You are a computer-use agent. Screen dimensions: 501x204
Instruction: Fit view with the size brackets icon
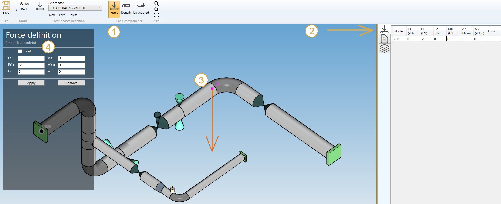(156, 15)
